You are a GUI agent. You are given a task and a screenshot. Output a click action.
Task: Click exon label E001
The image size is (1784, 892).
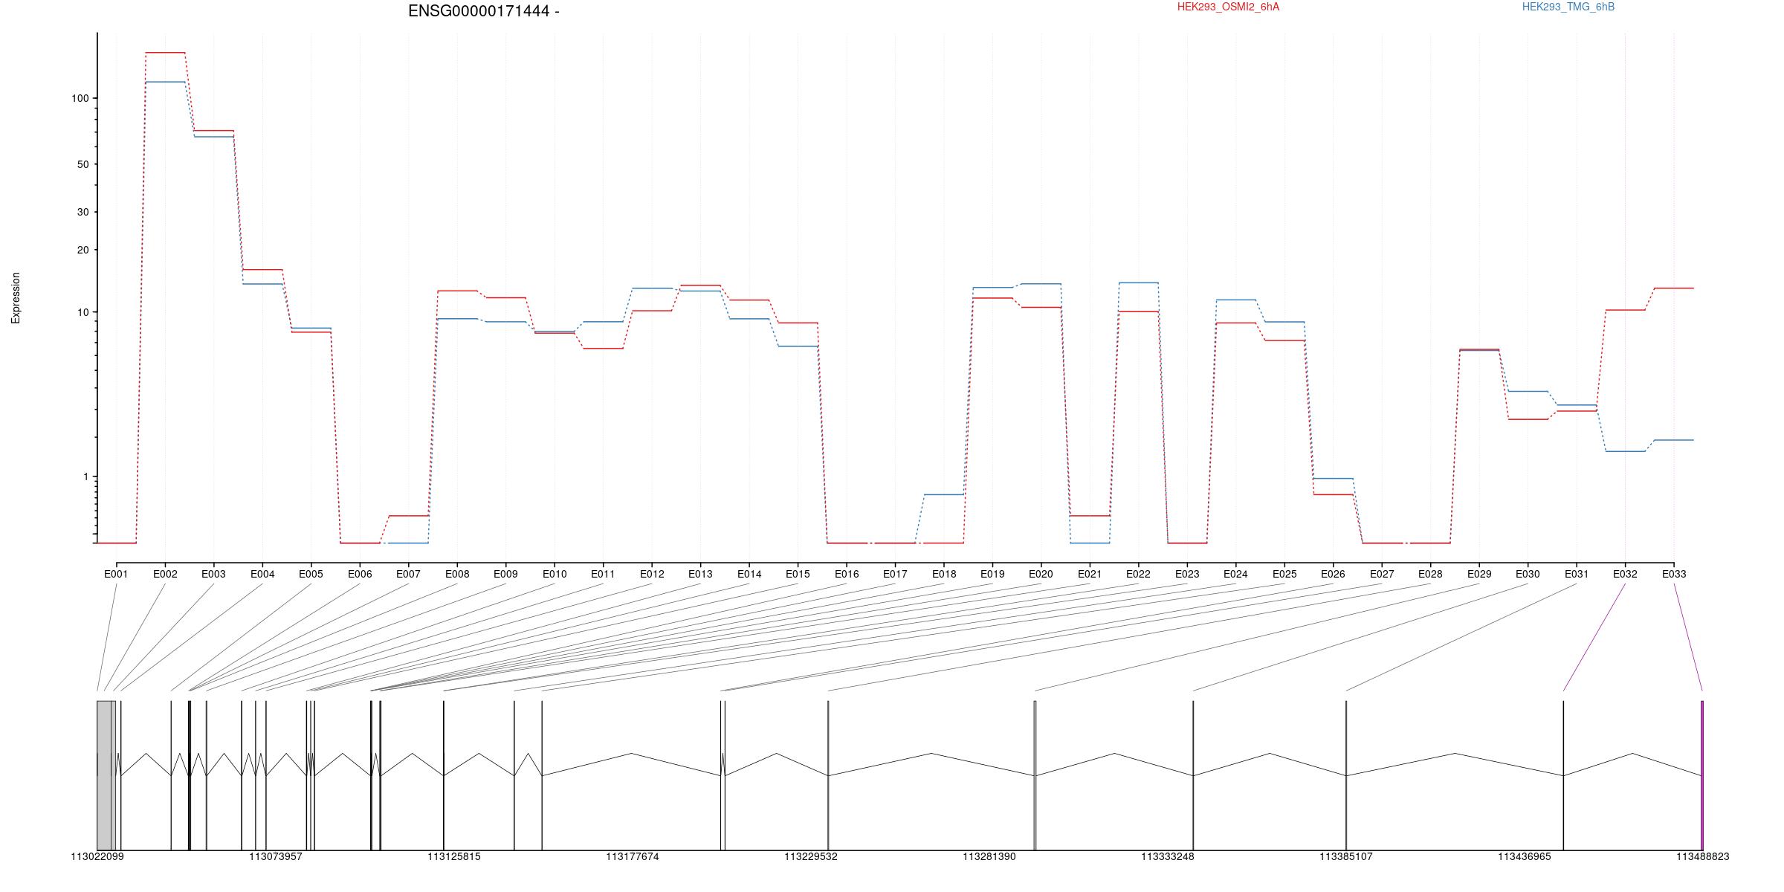pos(116,574)
